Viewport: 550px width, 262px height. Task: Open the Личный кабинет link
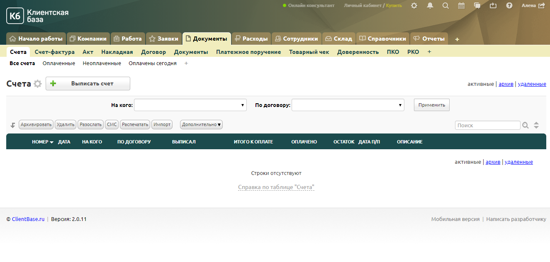click(x=363, y=6)
